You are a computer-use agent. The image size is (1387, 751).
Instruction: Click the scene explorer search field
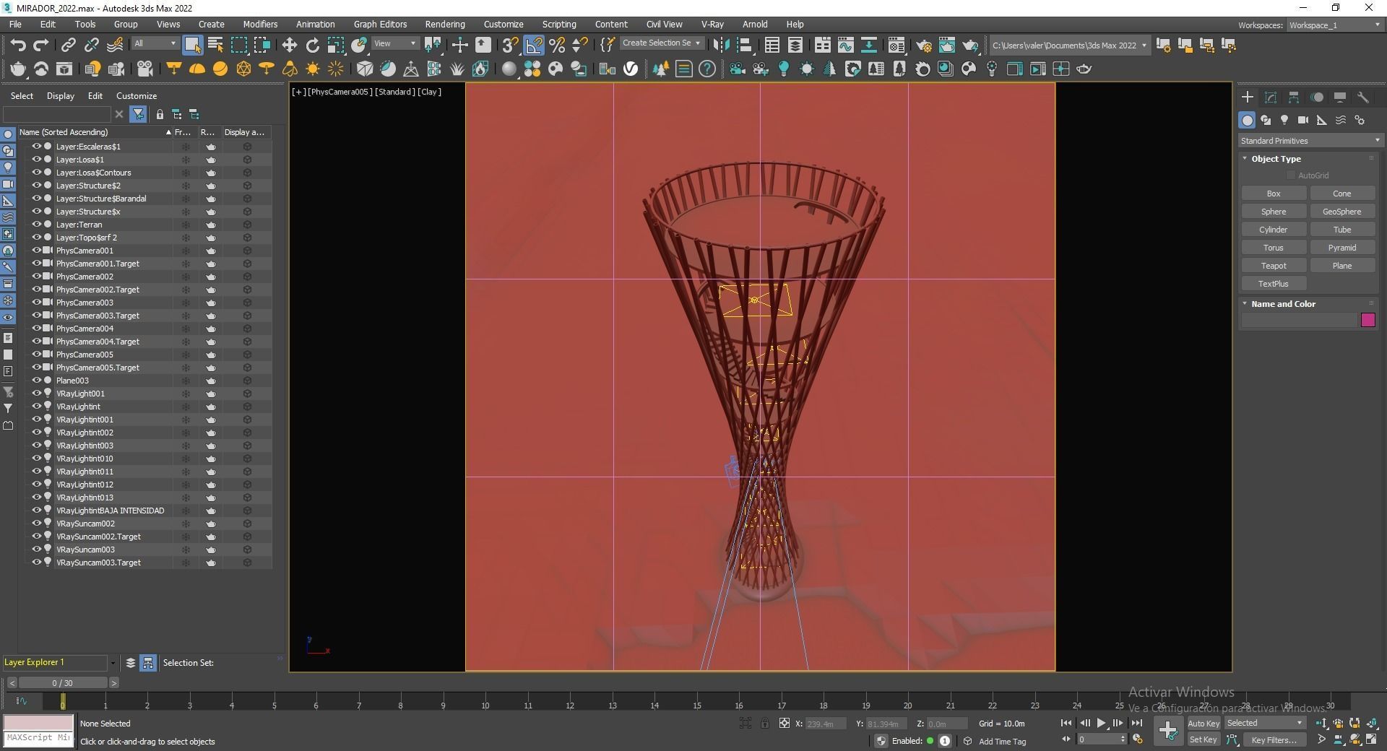57,114
